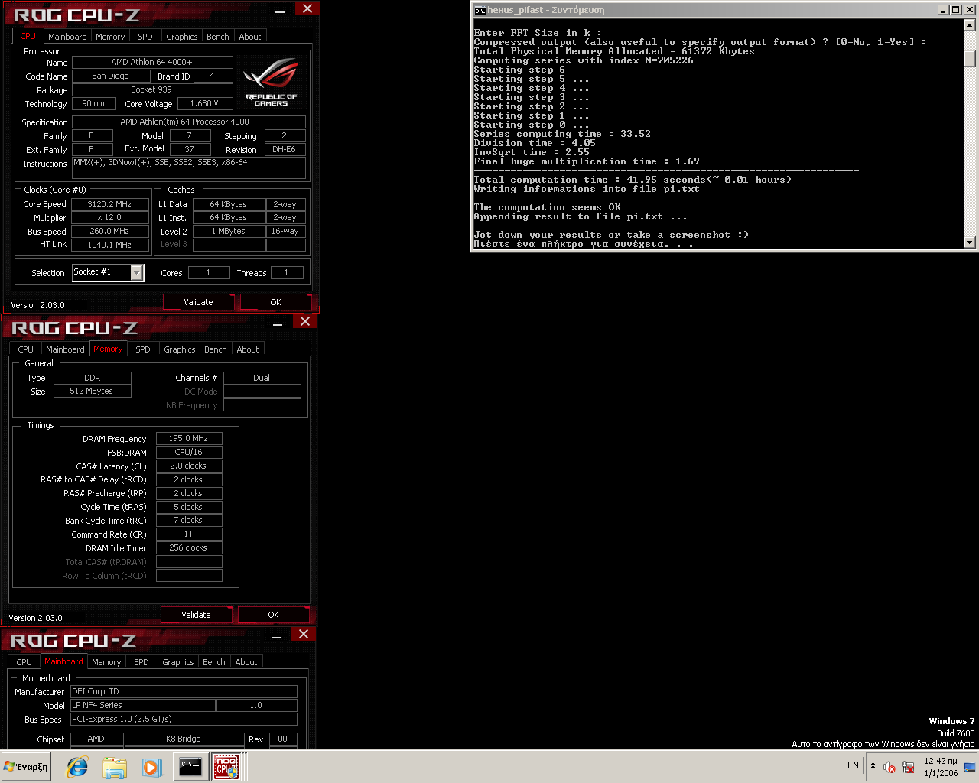Launch Windows Media Player from the taskbar
Screen dimensions: 979x783
[x=151, y=767]
